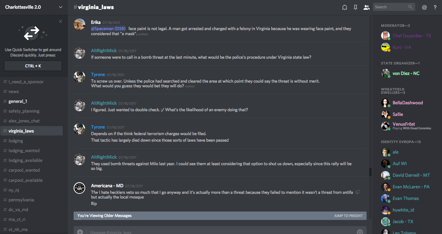The width and height of the screenshot is (442, 234).
Task: Open Erika's avatar profile
Action: [x=80, y=24]
